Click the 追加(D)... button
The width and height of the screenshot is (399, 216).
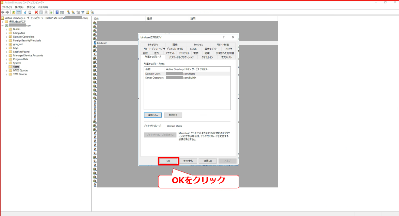pos(153,115)
